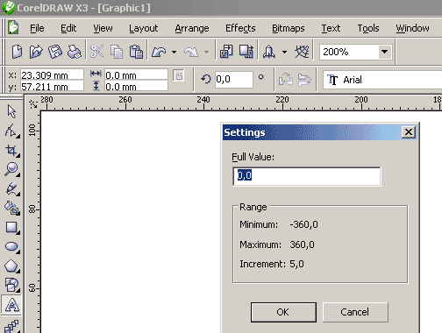This screenshot has height=333, width=442.
Task: Click the angle of rotation field
Action: click(x=234, y=79)
